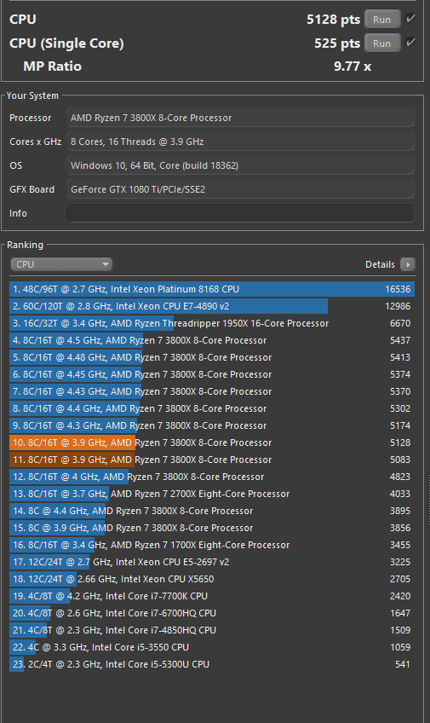Click the Cores x GHz field
This screenshot has height=723, width=430.
240,142
